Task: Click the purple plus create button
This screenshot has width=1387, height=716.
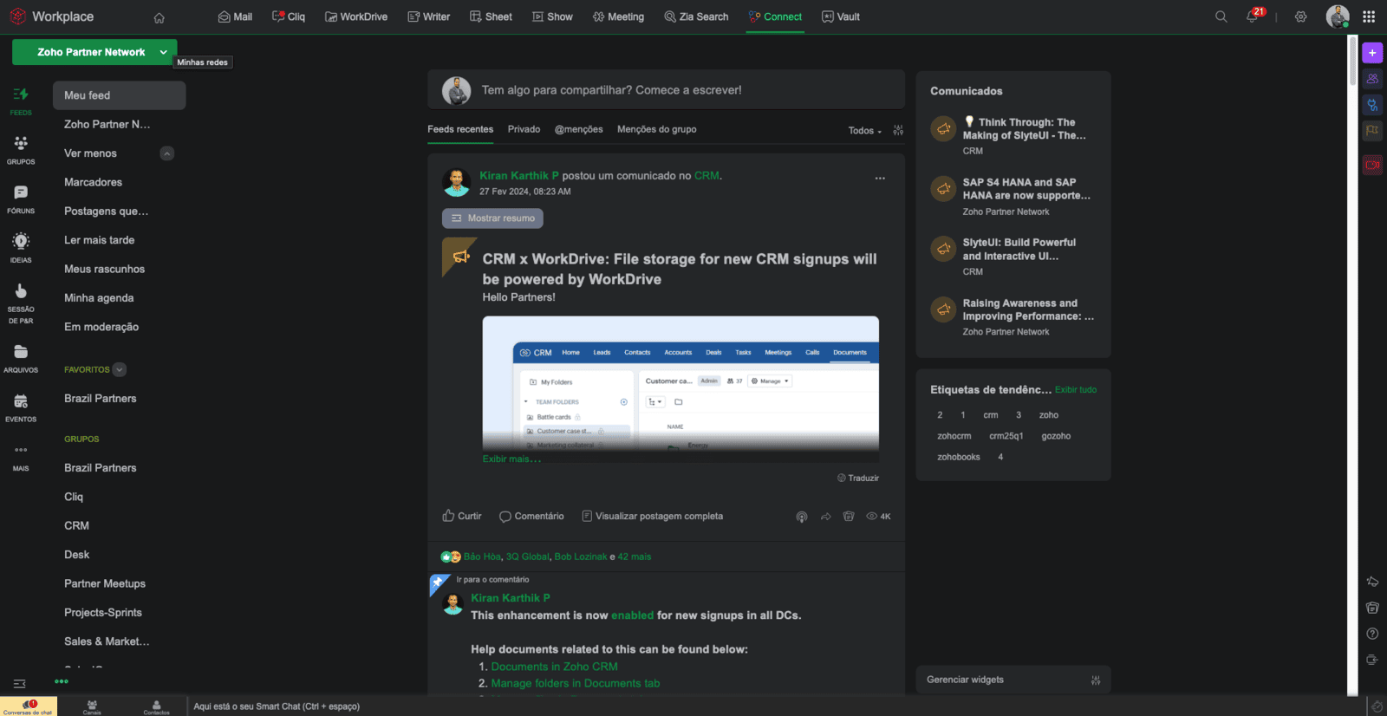Action: point(1372,53)
